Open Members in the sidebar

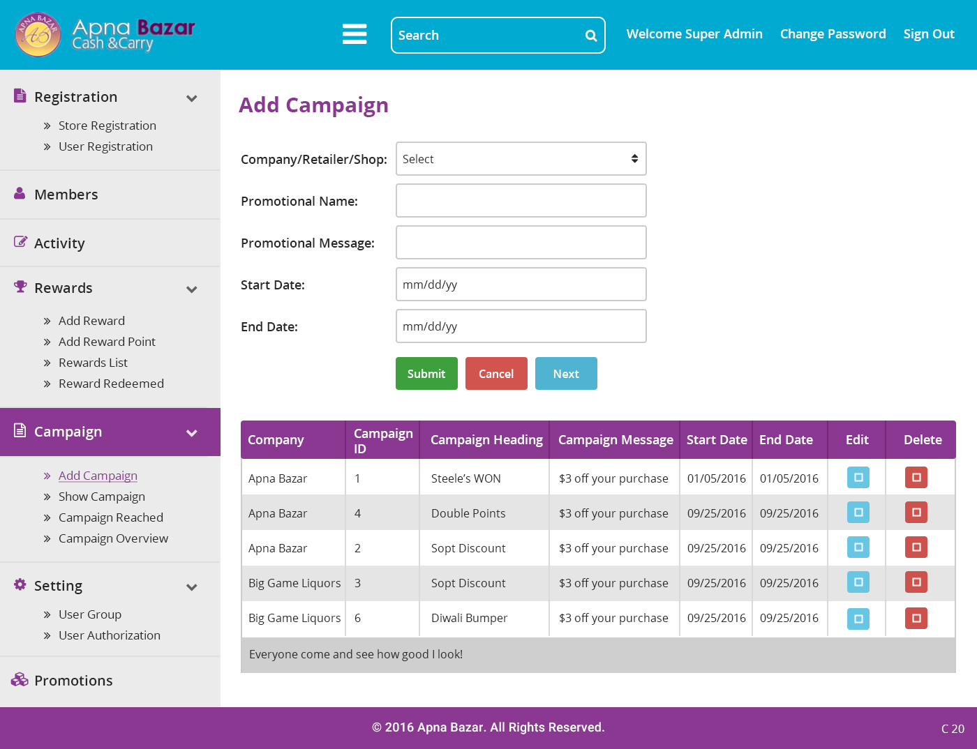tap(66, 195)
